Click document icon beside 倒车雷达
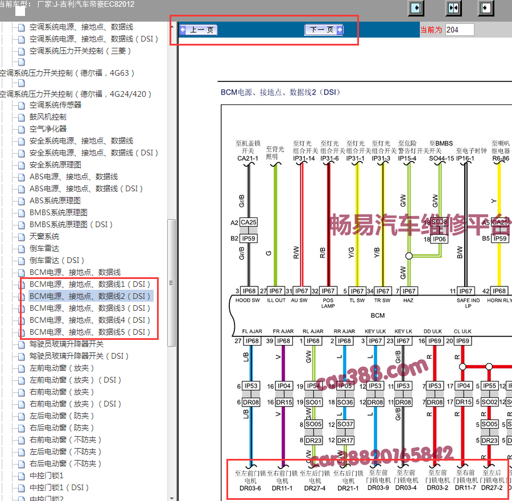Image resolution: width=512 pixels, height=501 pixels. (x=22, y=249)
